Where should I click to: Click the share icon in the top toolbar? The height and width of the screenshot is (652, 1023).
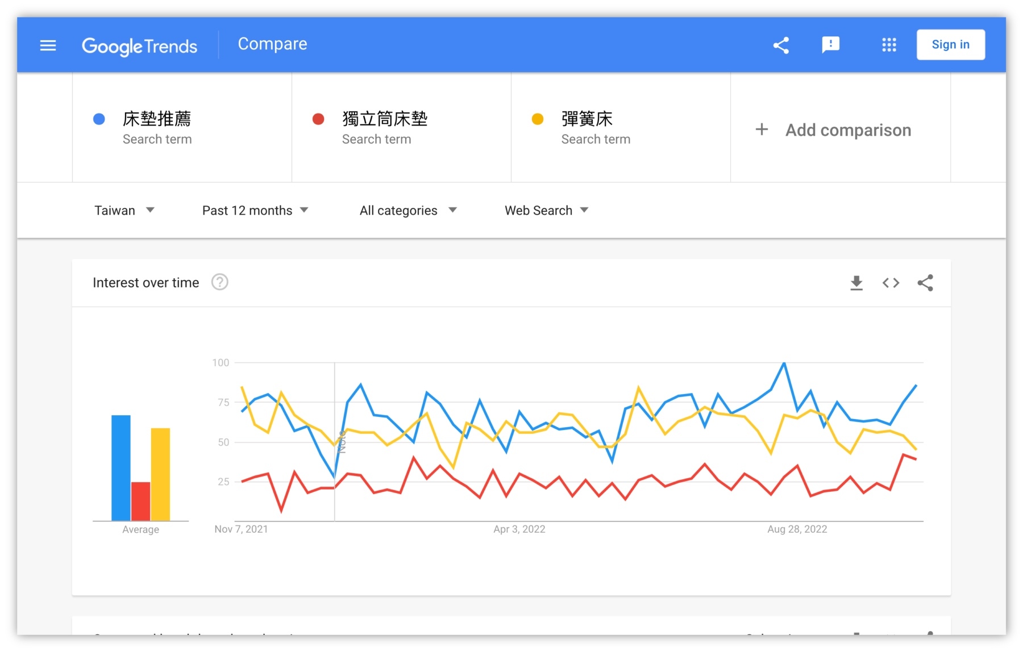[781, 45]
